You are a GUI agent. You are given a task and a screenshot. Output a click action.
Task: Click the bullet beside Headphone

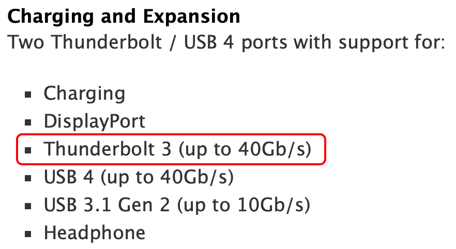pos(28,234)
